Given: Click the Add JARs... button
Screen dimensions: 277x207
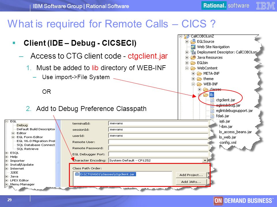Looking at the screenshot, I should 191,182.
